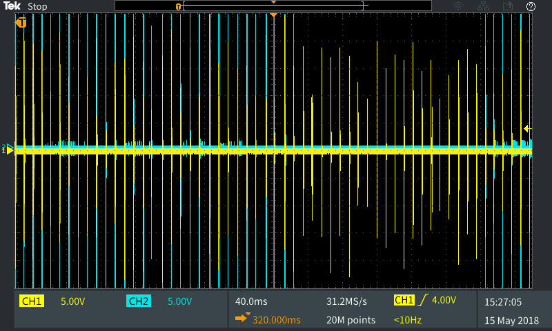Click the CH1 trigger source badge

(x=404, y=300)
